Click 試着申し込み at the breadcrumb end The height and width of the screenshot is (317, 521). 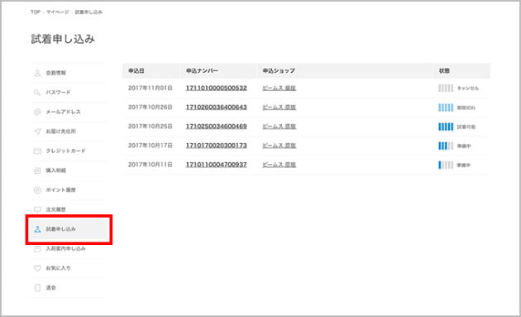pyautogui.click(x=88, y=12)
